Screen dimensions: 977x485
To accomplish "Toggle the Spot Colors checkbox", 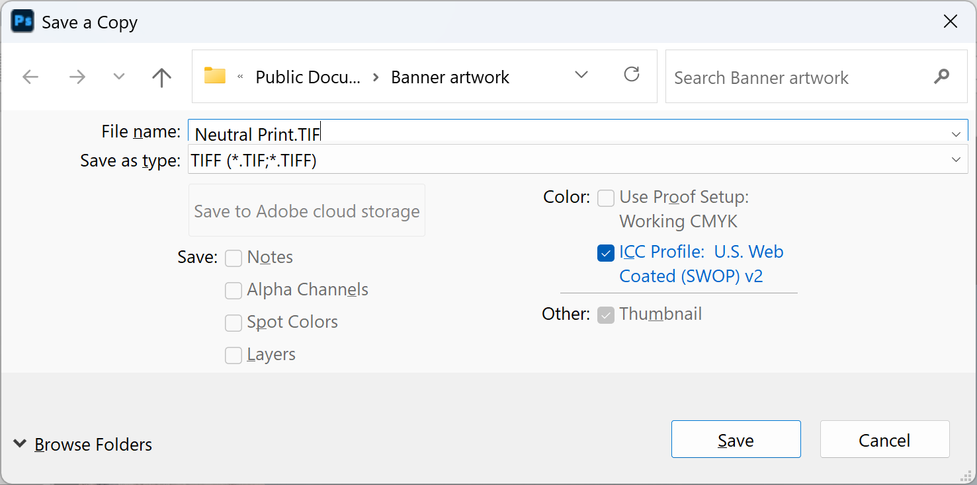I will (x=234, y=322).
